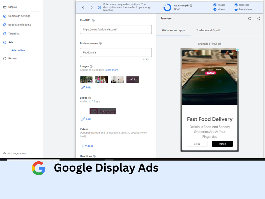The height and width of the screenshot is (199, 265).
Task: Open the +12 more images thumbnail
Action: [x=133, y=80]
